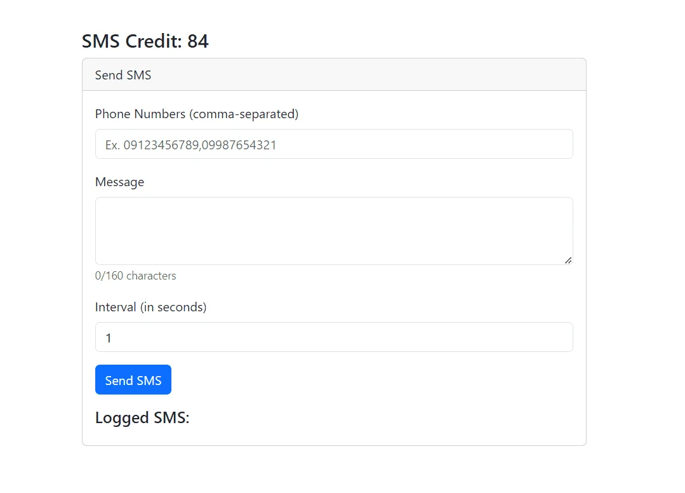Grab the Message box resize handle
The width and height of the screenshot is (685, 493).
[568, 260]
